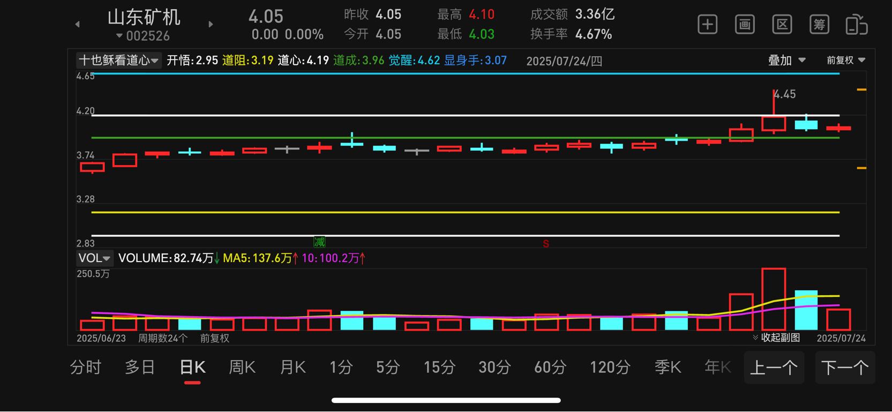892x412 pixels.
Task: Tap the green 减 marker on chart
Action: 319,242
